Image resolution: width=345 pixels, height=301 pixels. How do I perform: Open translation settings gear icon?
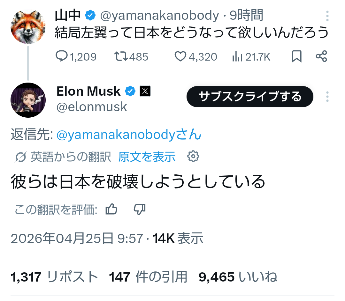[193, 157]
